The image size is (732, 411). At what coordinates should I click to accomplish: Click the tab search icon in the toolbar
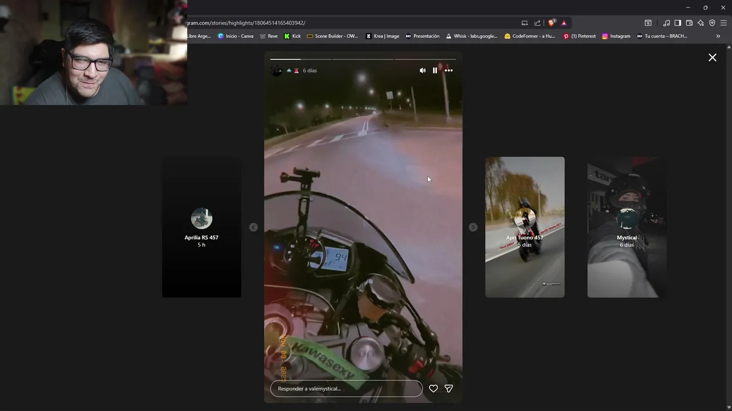point(648,23)
